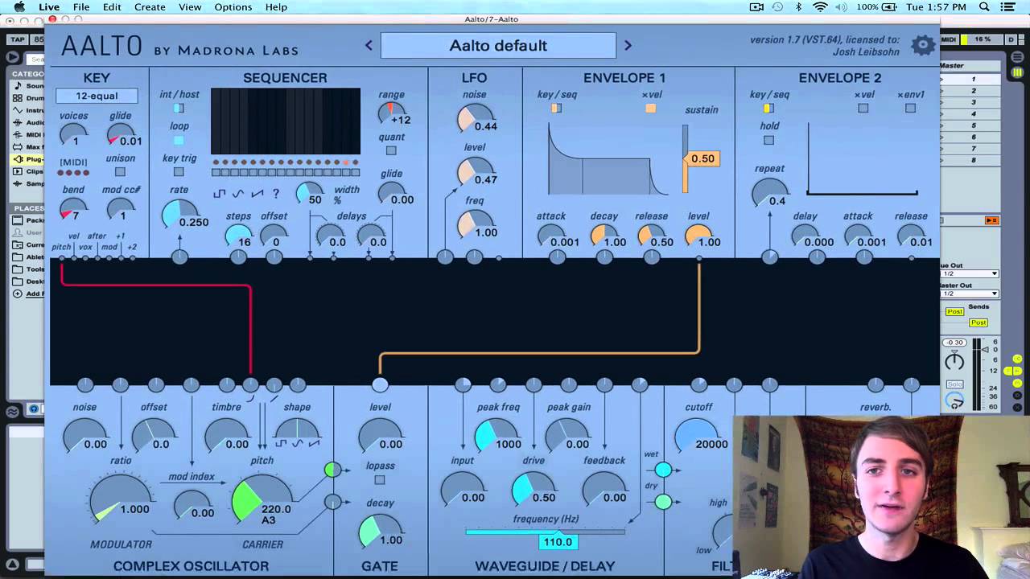The image size is (1030, 579).
Task: Click the gate level input patch jack
Action: (x=380, y=385)
